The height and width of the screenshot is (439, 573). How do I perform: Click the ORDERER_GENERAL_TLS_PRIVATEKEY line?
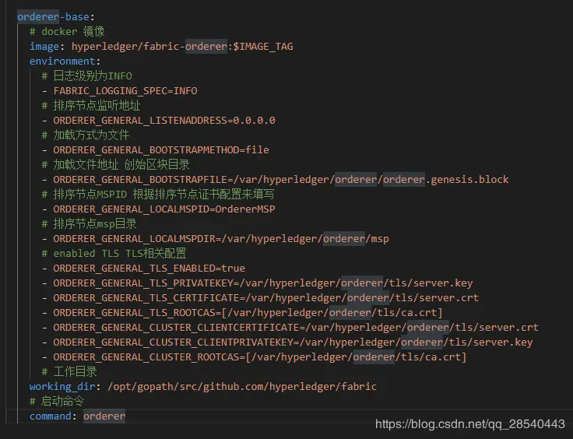click(257, 283)
